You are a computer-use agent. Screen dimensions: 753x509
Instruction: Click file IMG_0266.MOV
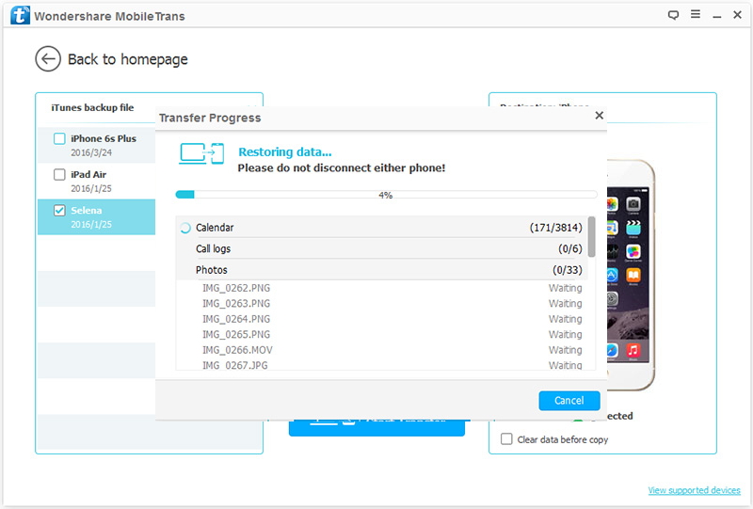point(237,350)
